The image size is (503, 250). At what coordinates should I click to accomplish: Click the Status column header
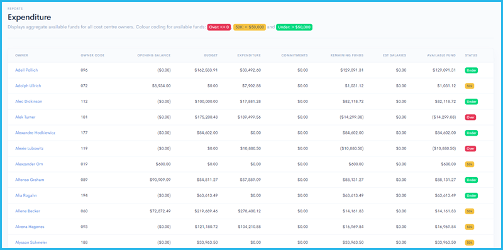click(471, 55)
